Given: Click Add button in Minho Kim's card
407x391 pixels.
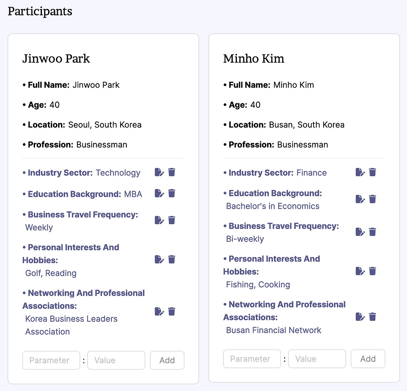Looking at the screenshot, I should tap(368, 359).
